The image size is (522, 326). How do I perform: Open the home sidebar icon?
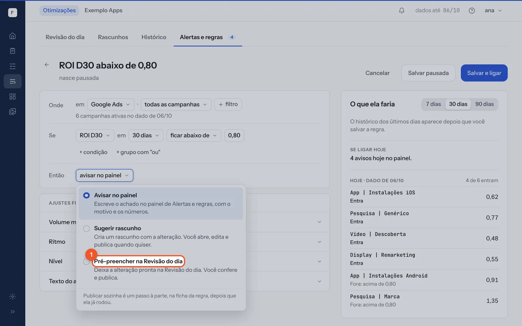coord(12,36)
